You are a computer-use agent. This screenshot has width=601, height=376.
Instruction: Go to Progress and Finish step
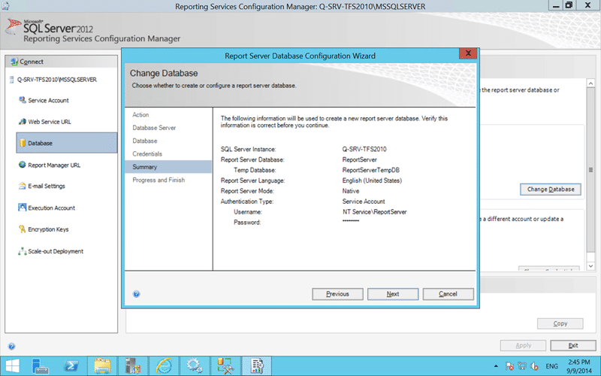(159, 180)
